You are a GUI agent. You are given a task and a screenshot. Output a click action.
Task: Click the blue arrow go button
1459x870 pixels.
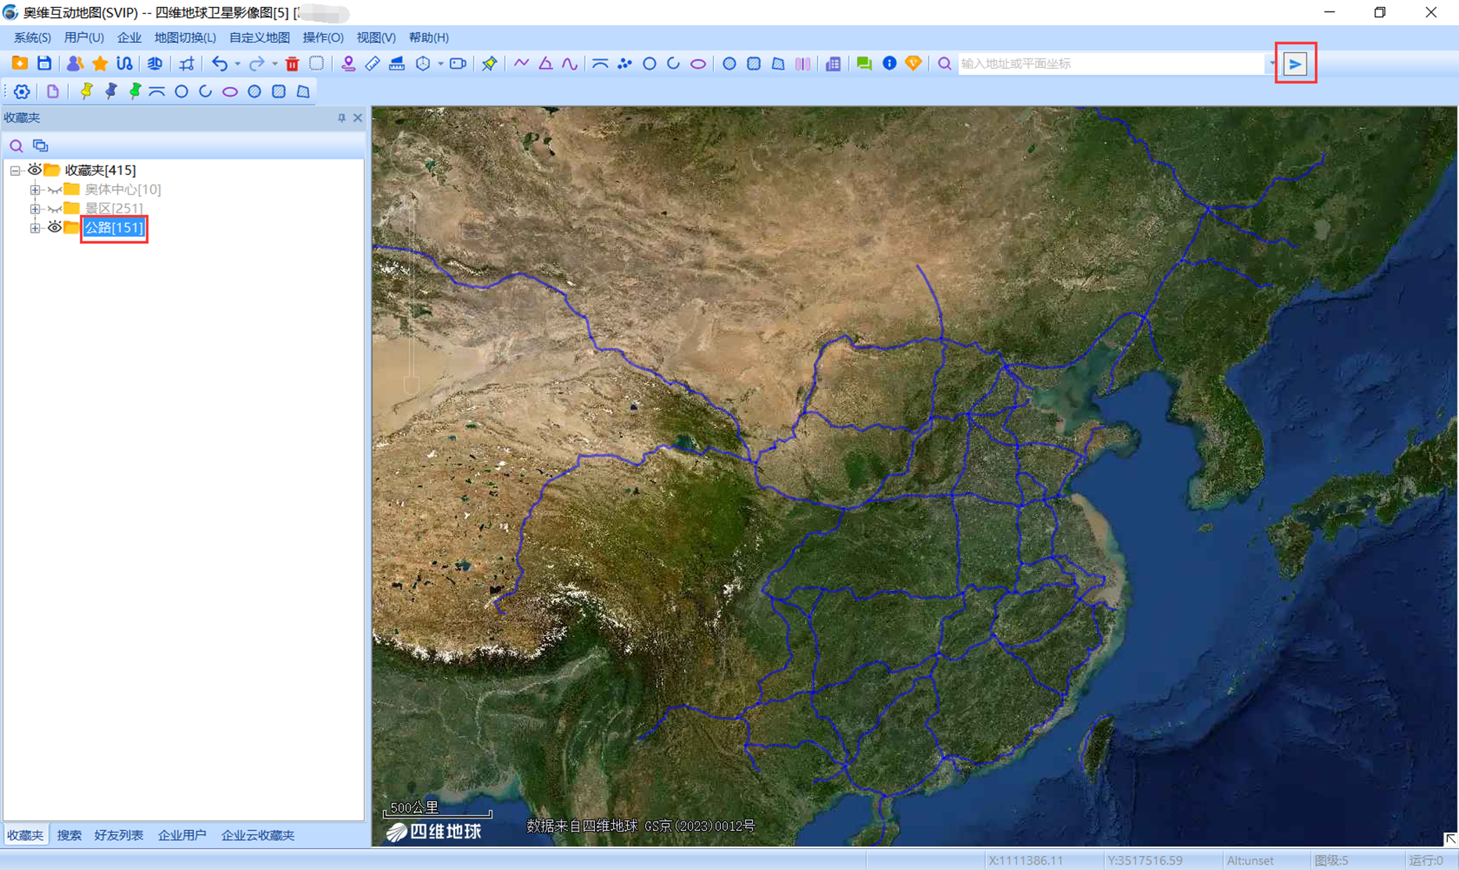[x=1295, y=64]
